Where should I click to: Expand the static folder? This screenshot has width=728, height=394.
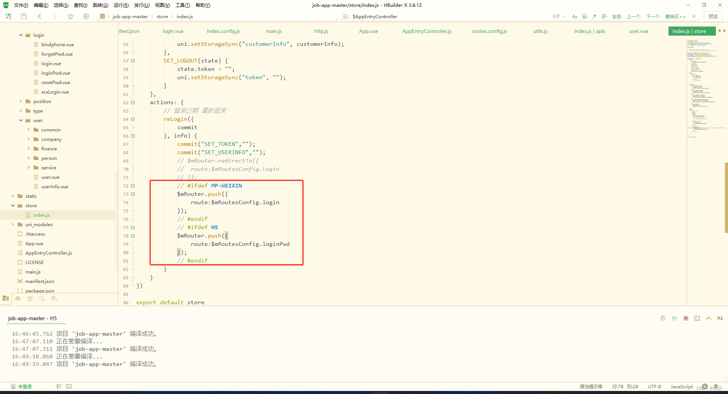click(x=13, y=196)
